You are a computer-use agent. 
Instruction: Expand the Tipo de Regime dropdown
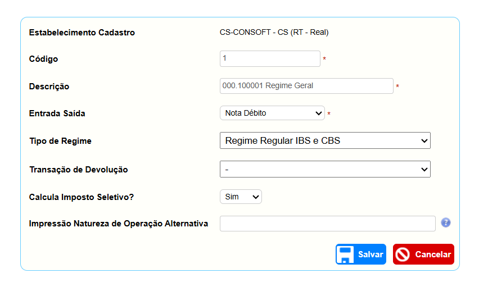coord(325,141)
